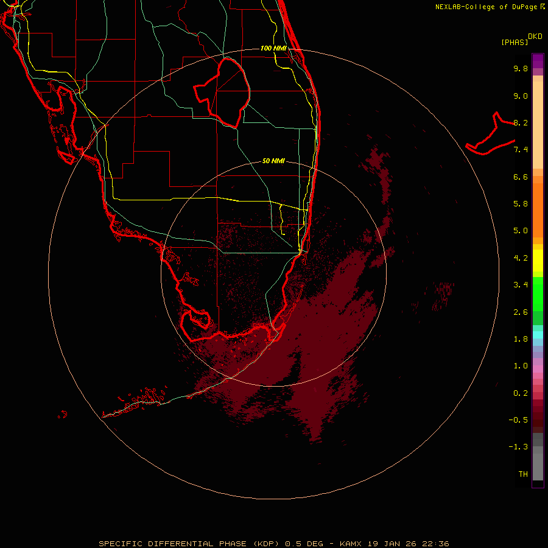The width and height of the screenshot is (548, 548).
Task: Click the 2.6 value on the scale
Action: [x=521, y=312]
